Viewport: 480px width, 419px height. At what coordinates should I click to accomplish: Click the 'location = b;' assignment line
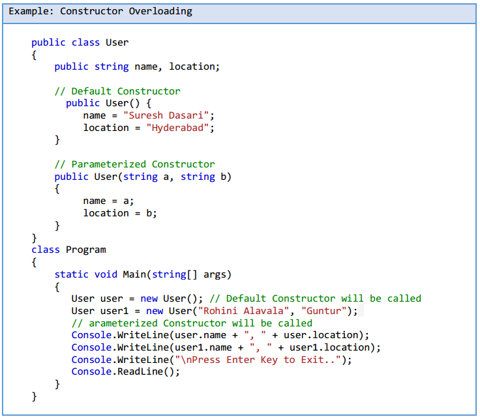pyautogui.click(x=120, y=213)
